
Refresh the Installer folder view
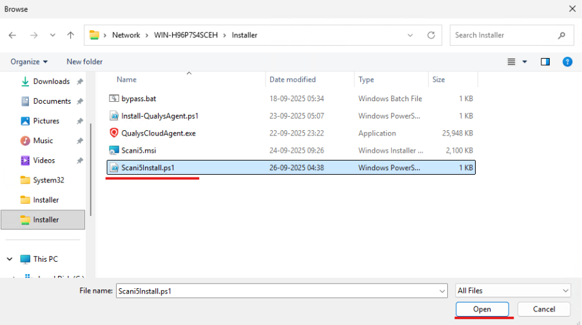[430, 35]
